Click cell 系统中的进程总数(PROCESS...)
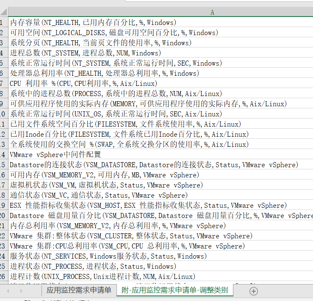This screenshot has height=301, width=313. point(161,94)
